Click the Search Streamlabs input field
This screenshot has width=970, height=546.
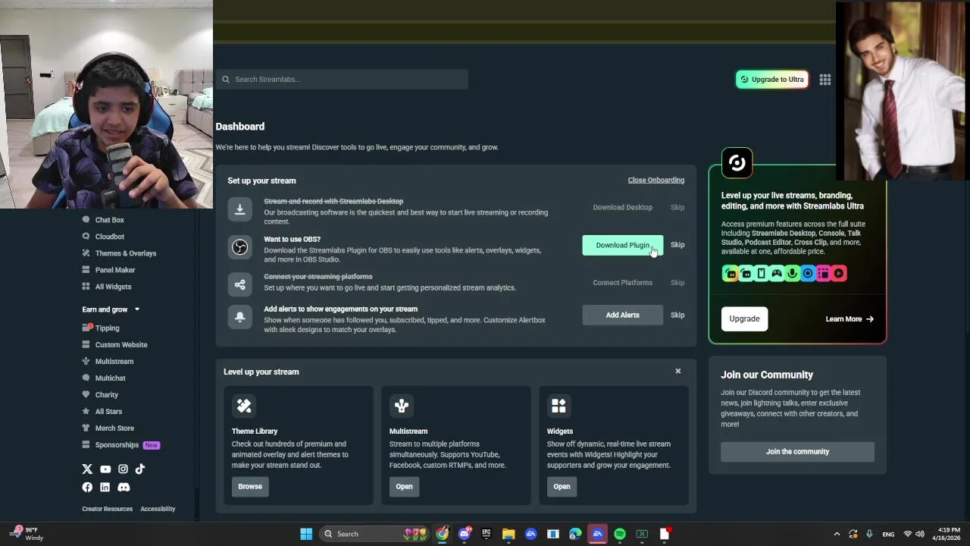[342, 80]
